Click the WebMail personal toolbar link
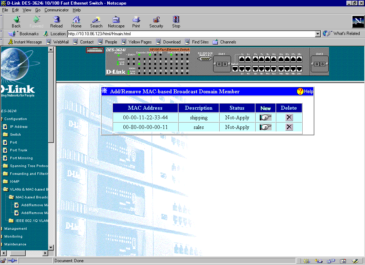The width and height of the screenshot is (365, 265). coord(61,42)
